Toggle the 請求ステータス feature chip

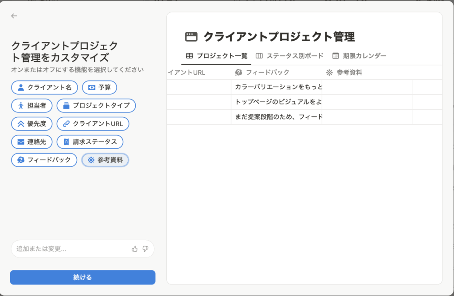click(x=90, y=142)
